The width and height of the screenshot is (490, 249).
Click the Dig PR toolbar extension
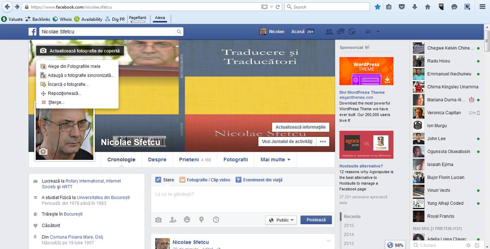click(x=115, y=19)
